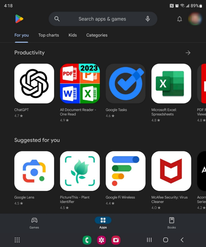206x247 pixels.
Task: Tap Google Tasks' 4.6 star rating
Action: point(110,116)
